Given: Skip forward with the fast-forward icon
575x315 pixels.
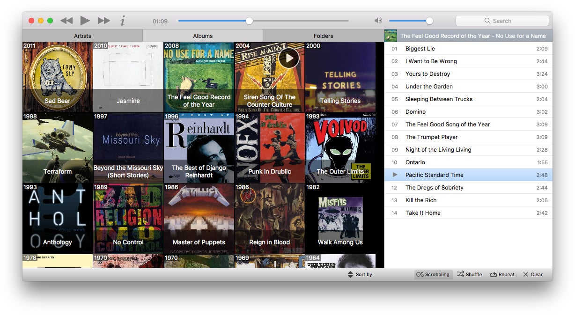Looking at the screenshot, I should [x=104, y=21].
